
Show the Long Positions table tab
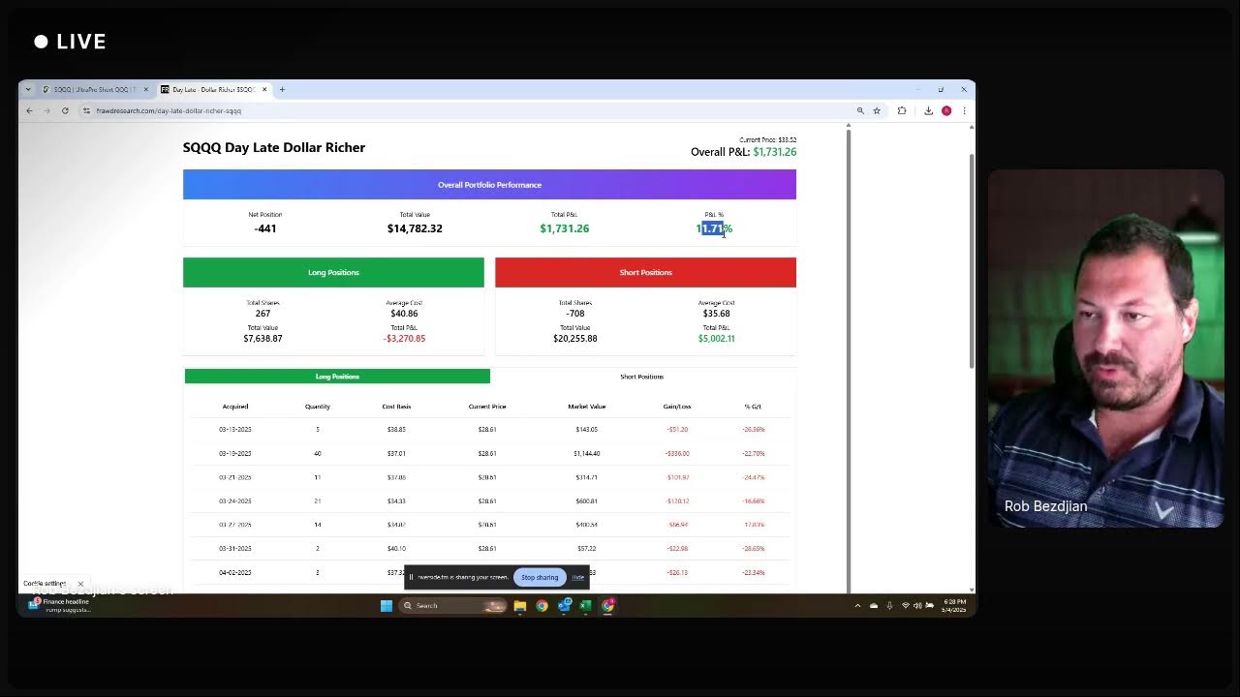[337, 377]
